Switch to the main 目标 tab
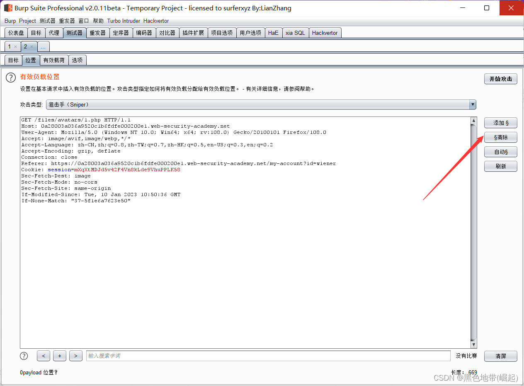The image size is (524, 386). coord(36,33)
